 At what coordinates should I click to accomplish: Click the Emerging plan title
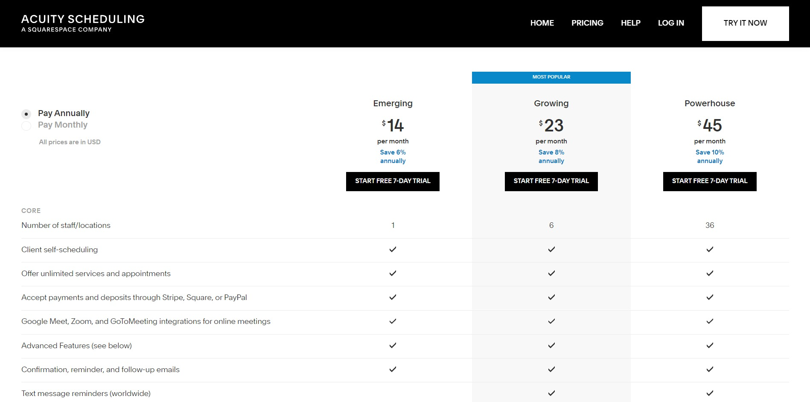393,103
